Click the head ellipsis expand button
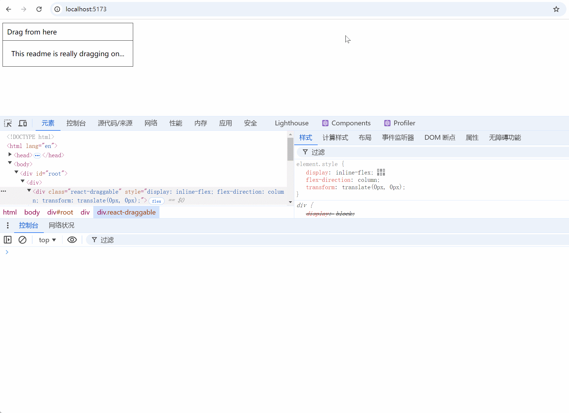Viewport: 569px width, 413px height. [x=37, y=156]
